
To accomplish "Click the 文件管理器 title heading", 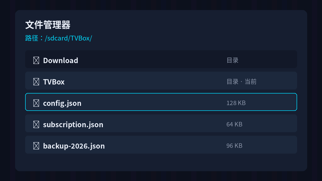I will (48, 25).
